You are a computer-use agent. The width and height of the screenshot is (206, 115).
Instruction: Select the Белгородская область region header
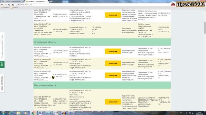point(102,85)
